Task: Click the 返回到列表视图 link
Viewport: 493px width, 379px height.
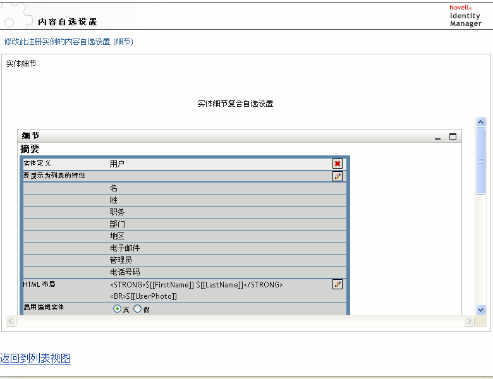Action: pyautogui.click(x=35, y=358)
